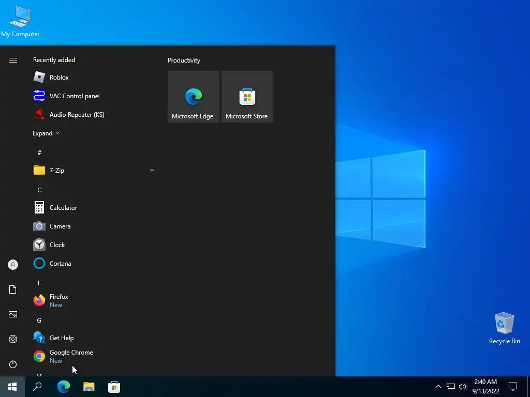Open Calculator app

click(x=94, y=208)
